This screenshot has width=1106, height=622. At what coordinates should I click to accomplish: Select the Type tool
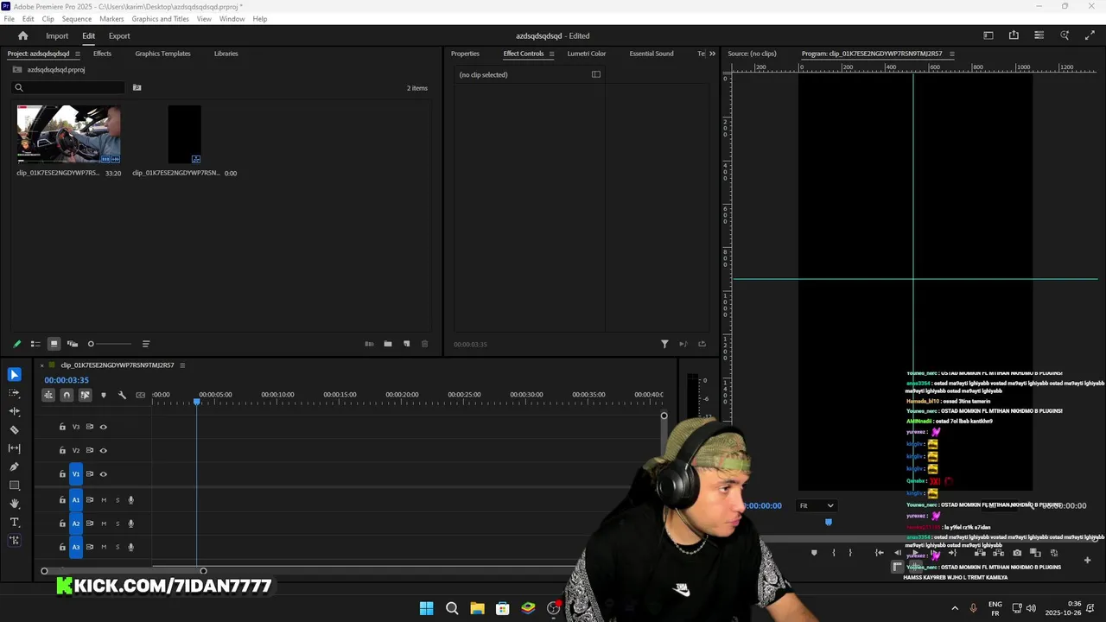[x=14, y=522]
